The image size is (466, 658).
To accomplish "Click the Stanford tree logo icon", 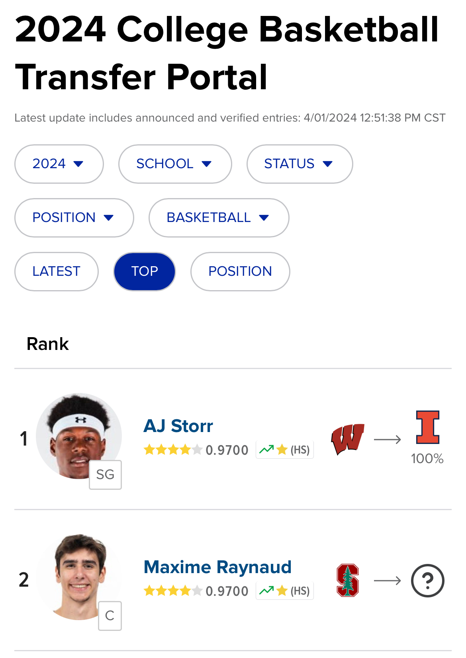I will point(347,580).
